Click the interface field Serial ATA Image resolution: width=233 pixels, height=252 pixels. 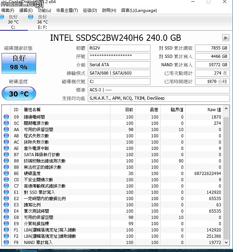(119, 65)
